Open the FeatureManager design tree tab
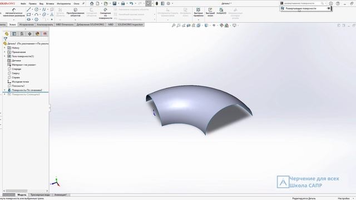This screenshot has height=200, width=356. 7,34
